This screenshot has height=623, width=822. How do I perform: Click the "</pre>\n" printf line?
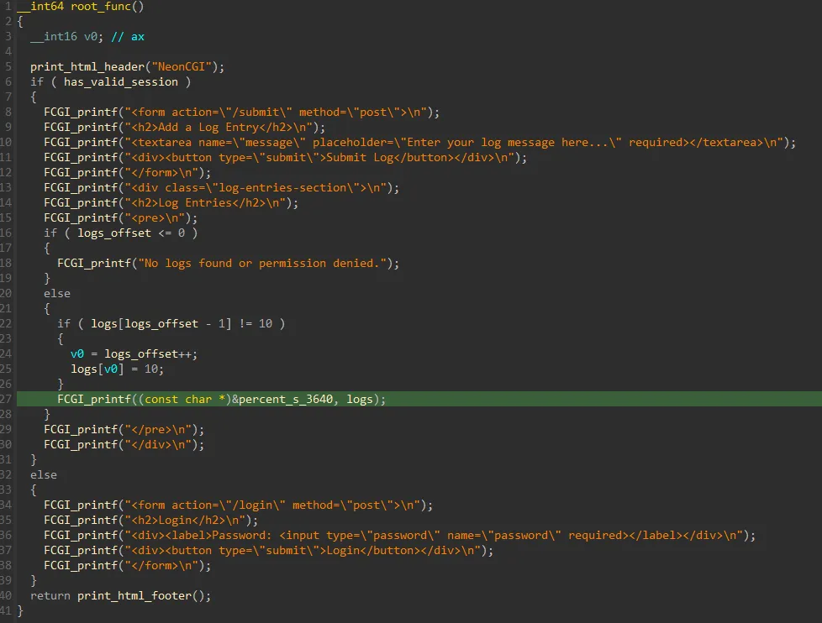pos(124,430)
